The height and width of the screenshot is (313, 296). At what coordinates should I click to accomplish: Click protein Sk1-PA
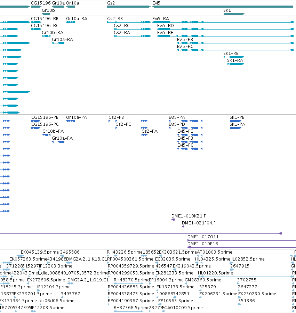[238, 124]
